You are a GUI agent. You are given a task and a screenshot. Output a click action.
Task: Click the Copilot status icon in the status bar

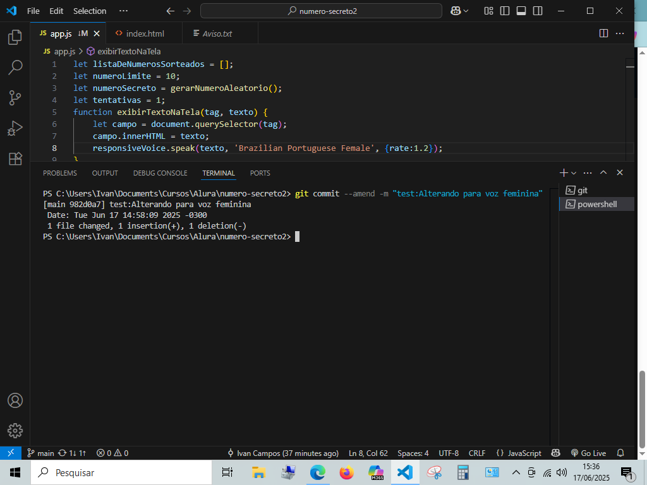(556, 453)
